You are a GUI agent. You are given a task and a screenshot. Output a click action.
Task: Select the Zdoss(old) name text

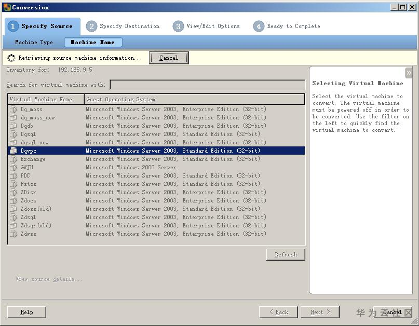pyautogui.click(x=36, y=209)
